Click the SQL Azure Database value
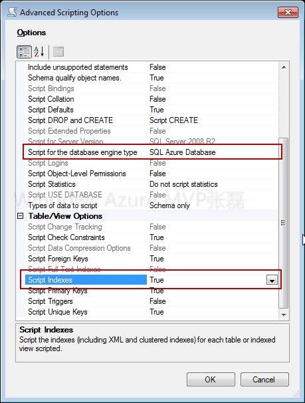The width and height of the screenshot is (305, 403). tap(213, 152)
